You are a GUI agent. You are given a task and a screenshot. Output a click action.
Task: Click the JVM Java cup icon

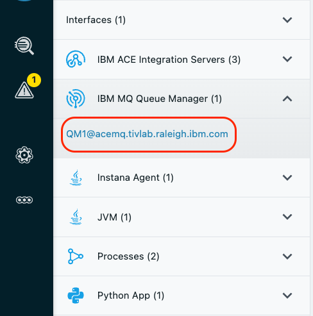(x=76, y=217)
